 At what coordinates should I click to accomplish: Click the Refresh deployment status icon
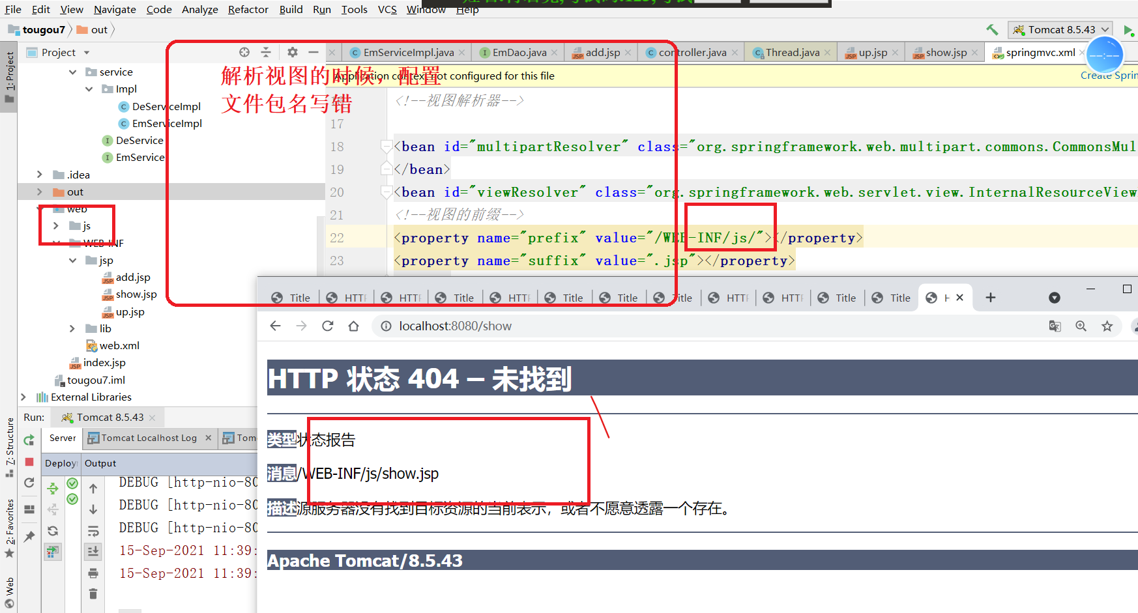pyautogui.click(x=53, y=530)
